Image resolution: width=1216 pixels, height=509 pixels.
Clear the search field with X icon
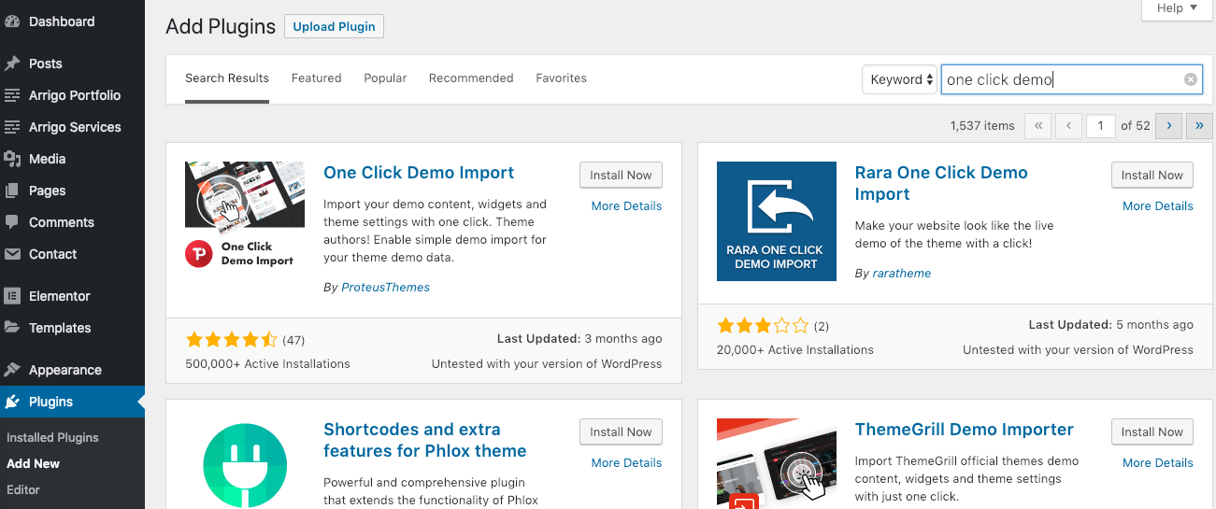1190,79
